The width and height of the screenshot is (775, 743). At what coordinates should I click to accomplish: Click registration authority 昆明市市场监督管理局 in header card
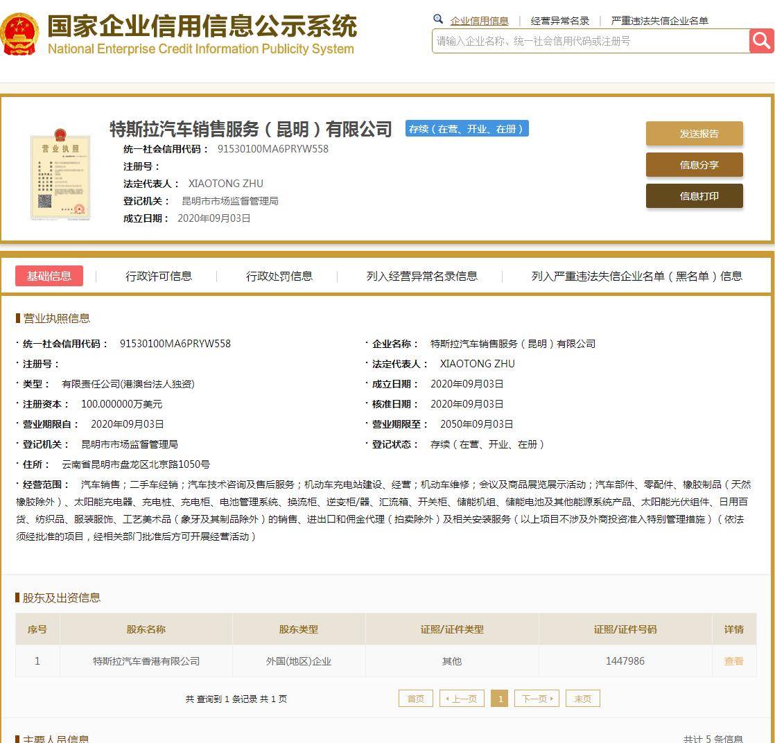click(x=230, y=201)
